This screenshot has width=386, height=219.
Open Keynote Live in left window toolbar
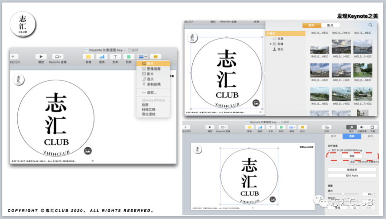pyautogui.click(x=58, y=57)
